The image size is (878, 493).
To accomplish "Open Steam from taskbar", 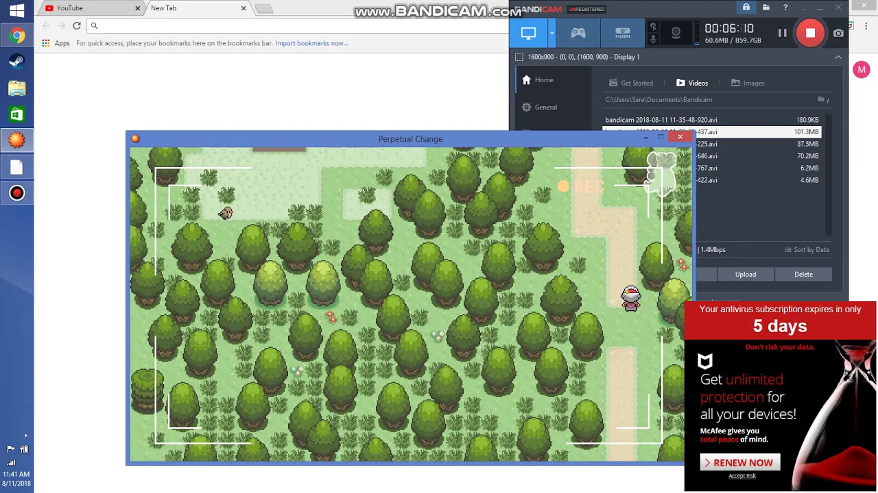I will (16, 62).
